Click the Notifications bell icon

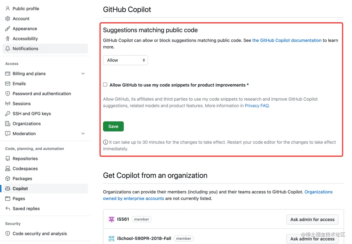click(x=8, y=49)
